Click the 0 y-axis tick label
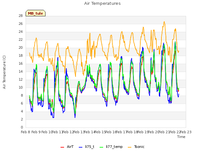205x153 pixels. (22, 127)
